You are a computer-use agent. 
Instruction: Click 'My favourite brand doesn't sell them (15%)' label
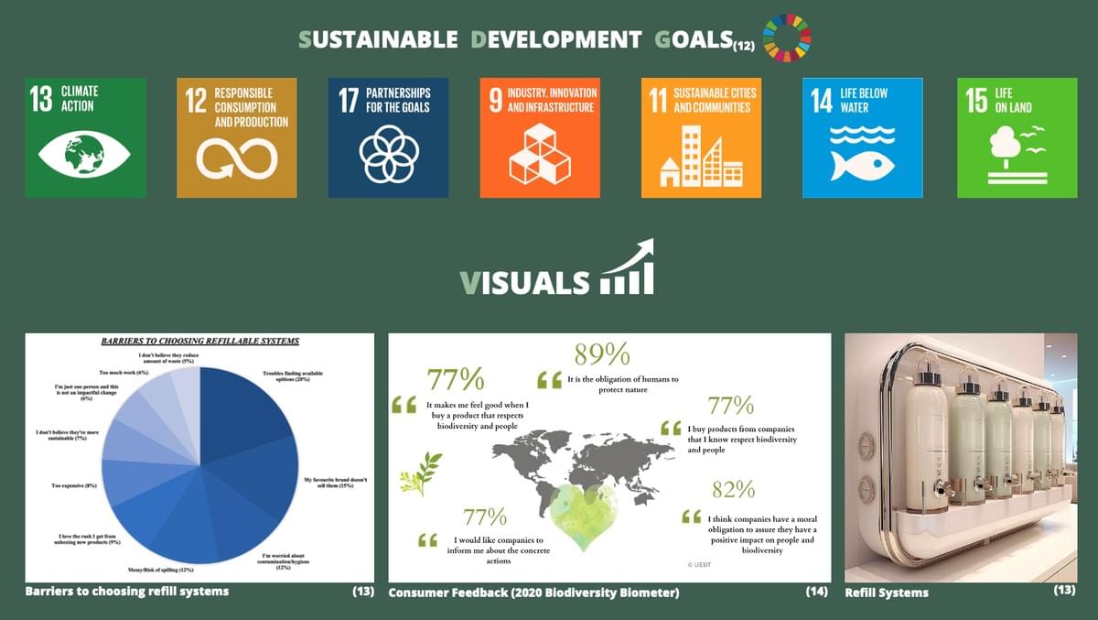tap(334, 482)
